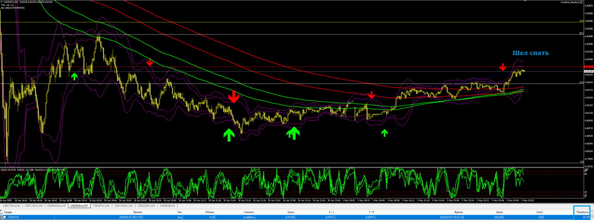Switch to the USDCNHm,H4 chart tab
594x220 pixels.
pos(124,206)
